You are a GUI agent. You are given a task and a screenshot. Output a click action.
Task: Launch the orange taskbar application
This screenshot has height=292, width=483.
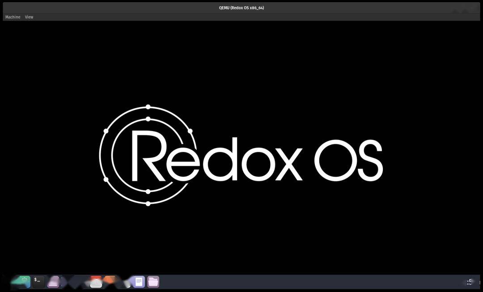(x=110, y=280)
